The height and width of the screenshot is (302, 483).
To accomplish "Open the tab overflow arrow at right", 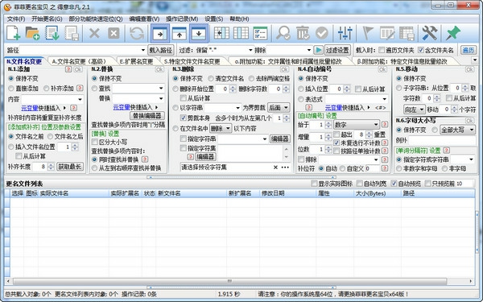I will [x=475, y=60].
